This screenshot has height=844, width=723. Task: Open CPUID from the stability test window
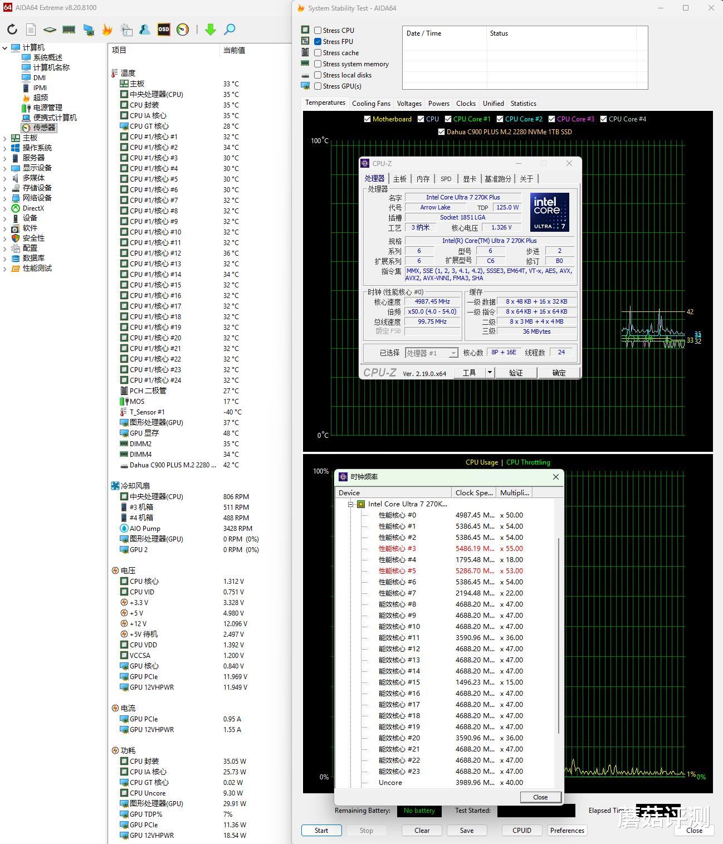[522, 831]
